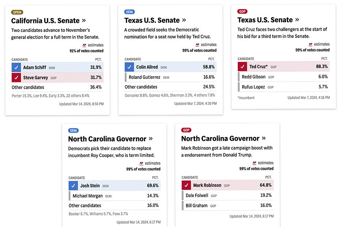
Task: Expand North Carolina Governor Democratic chevron
Action: pos(151,139)
